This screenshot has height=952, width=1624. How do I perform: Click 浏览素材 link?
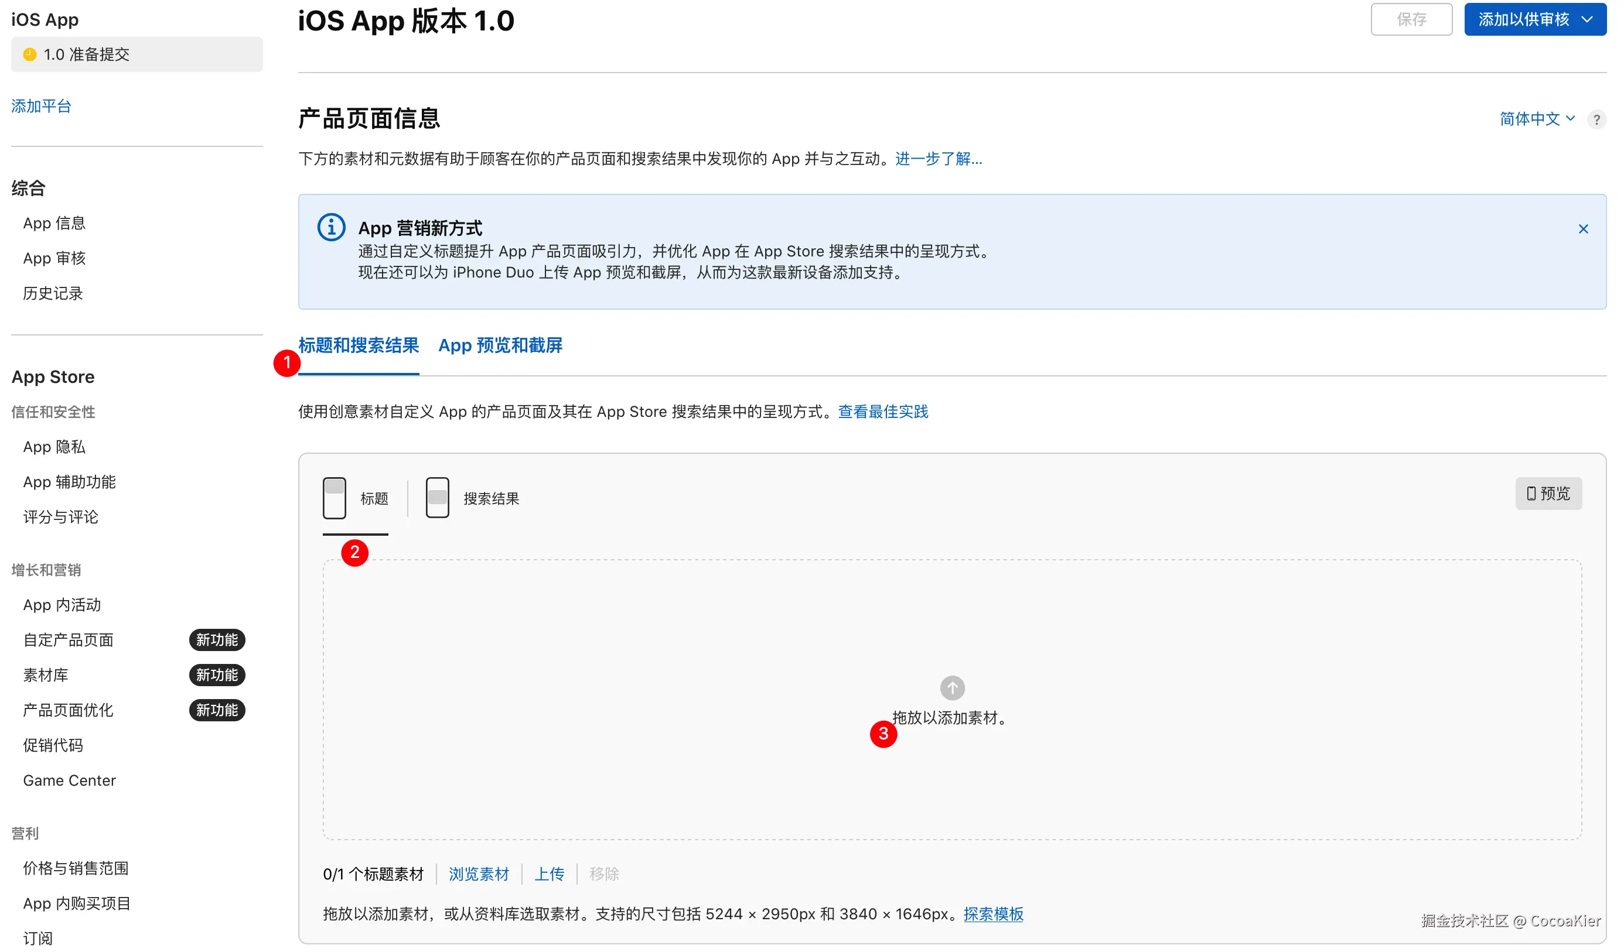pyautogui.click(x=479, y=874)
